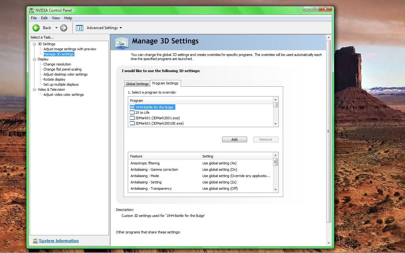The width and height of the screenshot is (405, 253).
Task: Select Display in the task tree
Action: [43, 59]
